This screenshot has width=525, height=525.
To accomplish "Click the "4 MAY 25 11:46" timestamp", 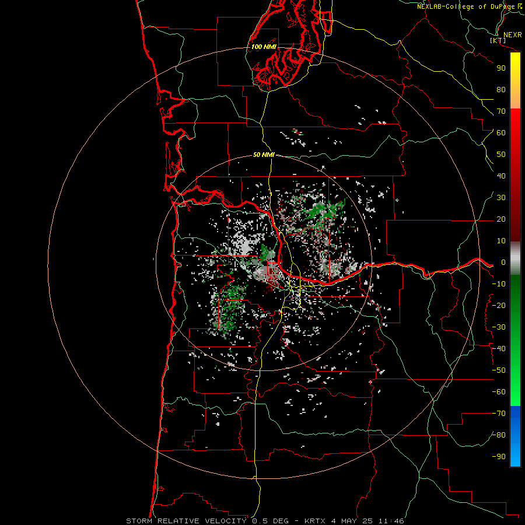I will click(x=367, y=521).
